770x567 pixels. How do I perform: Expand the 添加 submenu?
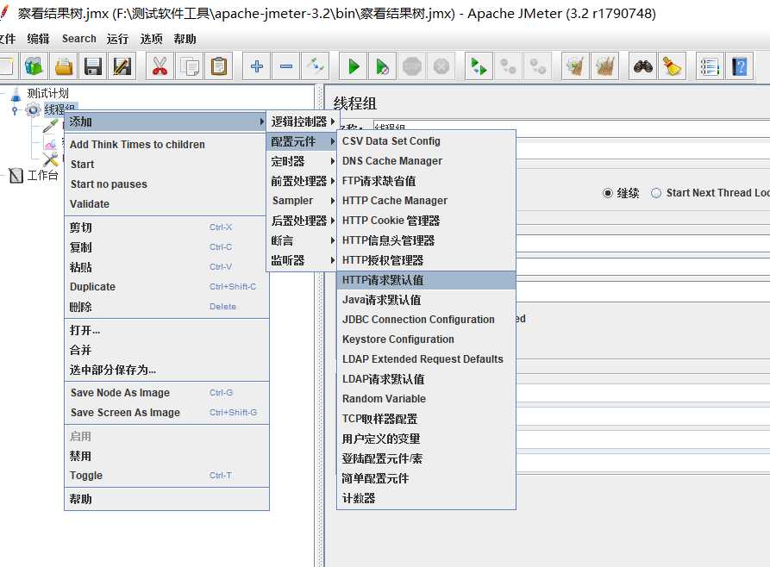pyautogui.click(x=166, y=121)
